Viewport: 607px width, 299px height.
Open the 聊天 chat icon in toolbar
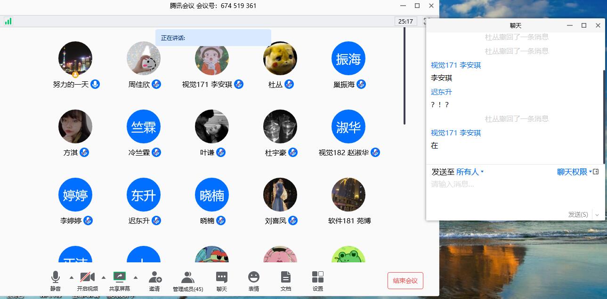(x=221, y=281)
